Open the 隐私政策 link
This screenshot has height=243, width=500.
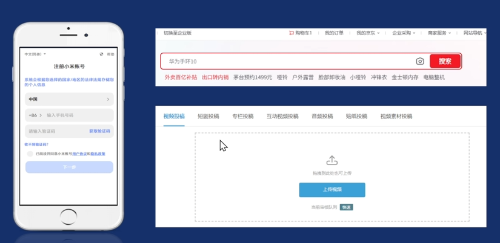pos(98,154)
